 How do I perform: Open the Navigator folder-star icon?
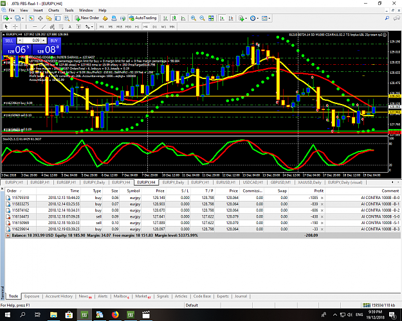pos(49,18)
